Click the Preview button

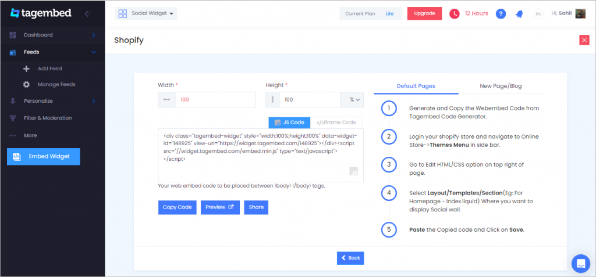pyautogui.click(x=220, y=207)
